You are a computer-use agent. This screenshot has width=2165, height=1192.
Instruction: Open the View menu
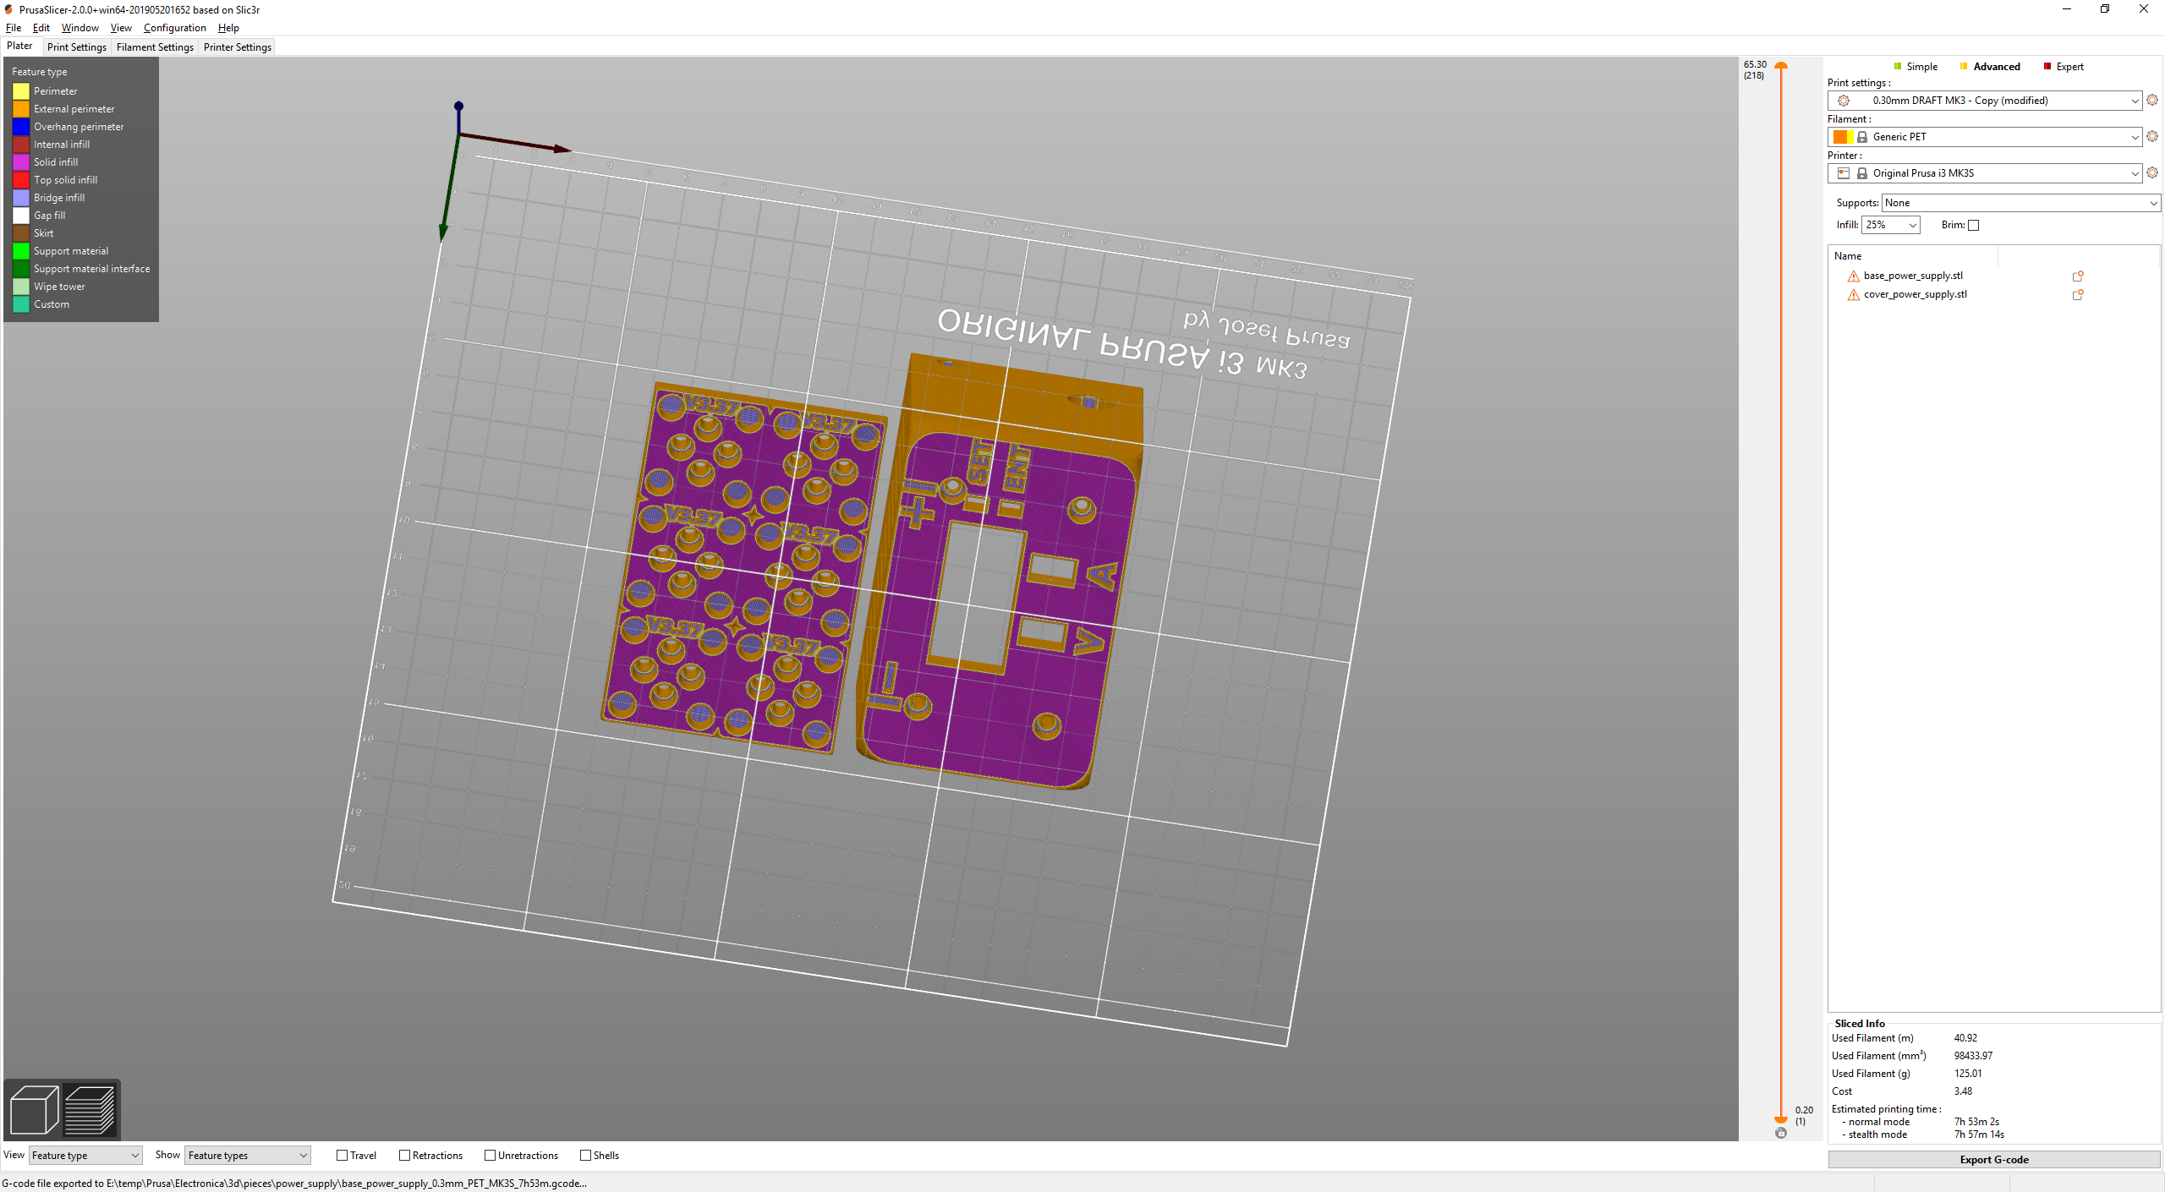(x=120, y=26)
